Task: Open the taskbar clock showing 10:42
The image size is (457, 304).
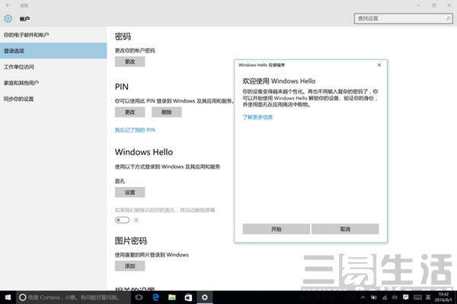Action: click(443, 297)
